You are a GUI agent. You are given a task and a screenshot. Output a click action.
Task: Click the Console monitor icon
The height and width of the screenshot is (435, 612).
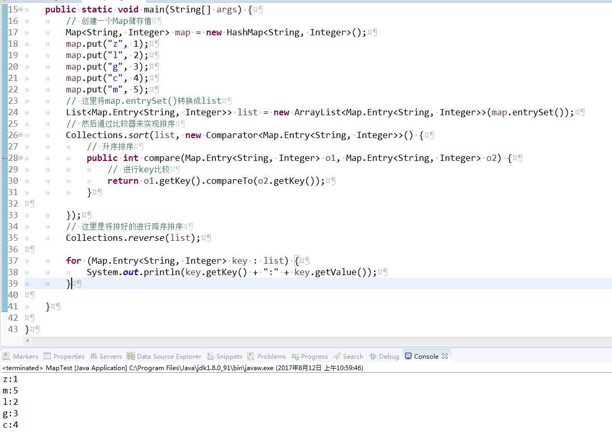coord(409,356)
